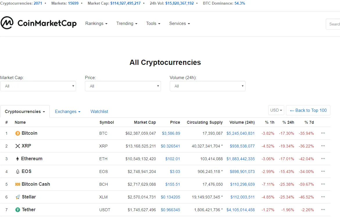Select the Cryptocurrencies tab
This screenshot has height=217, width=340.
tap(25, 112)
